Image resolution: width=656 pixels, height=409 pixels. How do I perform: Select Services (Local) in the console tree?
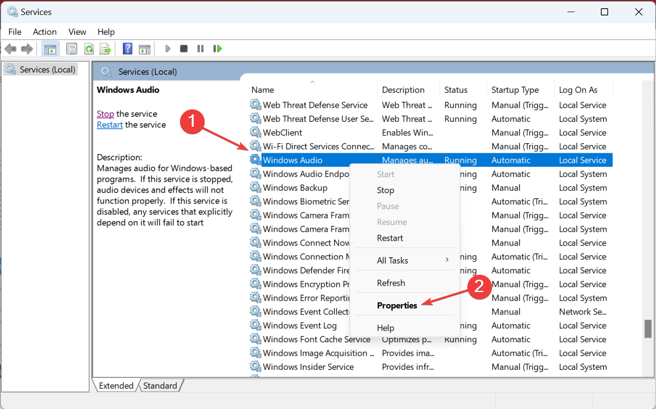pos(47,70)
